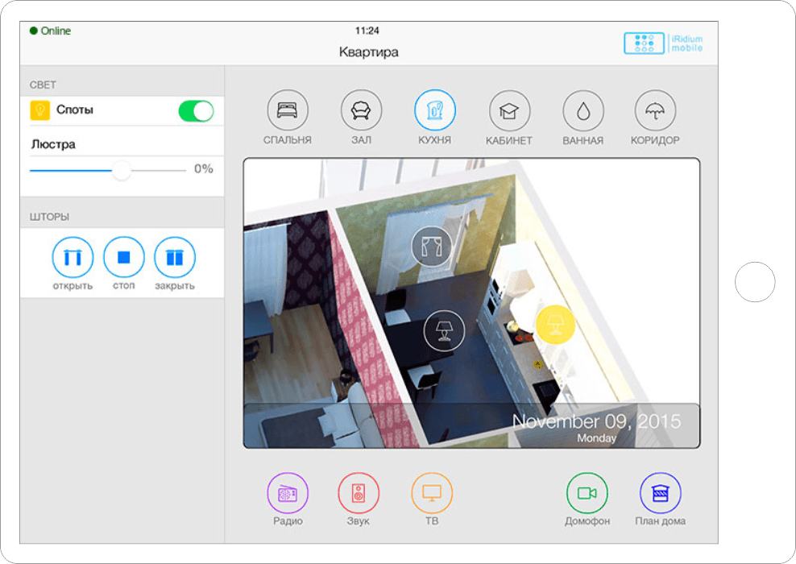Select the Ванная bathroom droplet icon
Viewport: 796px width, 564px height.
click(x=582, y=111)
